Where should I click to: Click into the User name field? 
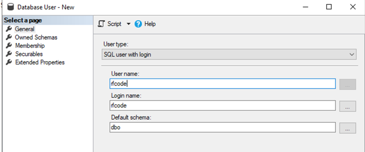(222, 84)
